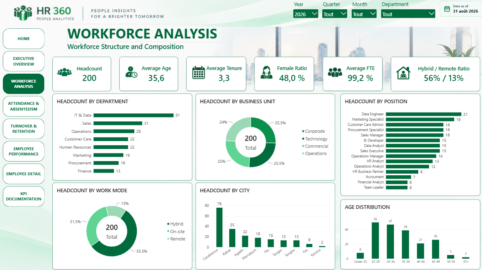Viewport: 482px width, 270px height.
Task: Open ATTENDANCE & ABSENTEEISM page
Action: pyautogui.click(x=24, y=106)
